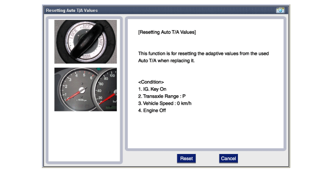Click the adaptive values description sentence
This screenshot has width=332, height=172.
click(x=203, y=57)
